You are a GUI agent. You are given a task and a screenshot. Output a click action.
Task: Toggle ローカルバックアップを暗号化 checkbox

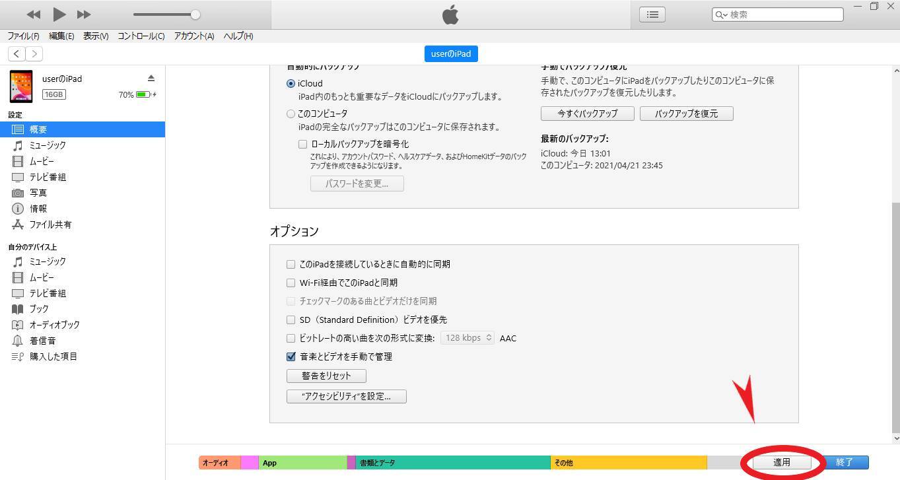click(x=302, y=144)
